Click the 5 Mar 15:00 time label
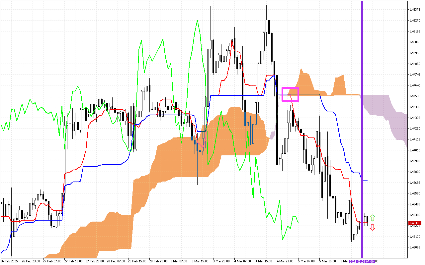The image size is (425, 265). (328, 261)
